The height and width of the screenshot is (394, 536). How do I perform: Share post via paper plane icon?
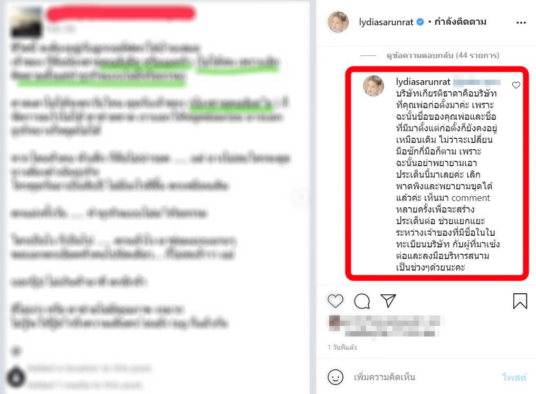[x=388, y=301]
